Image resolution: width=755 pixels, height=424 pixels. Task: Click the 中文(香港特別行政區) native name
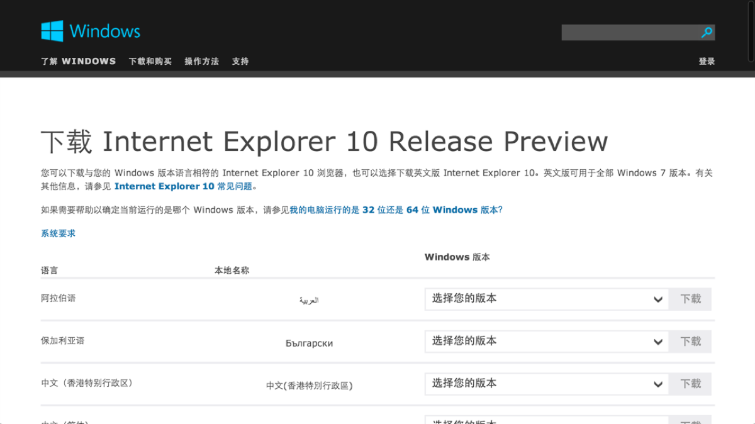309,386
